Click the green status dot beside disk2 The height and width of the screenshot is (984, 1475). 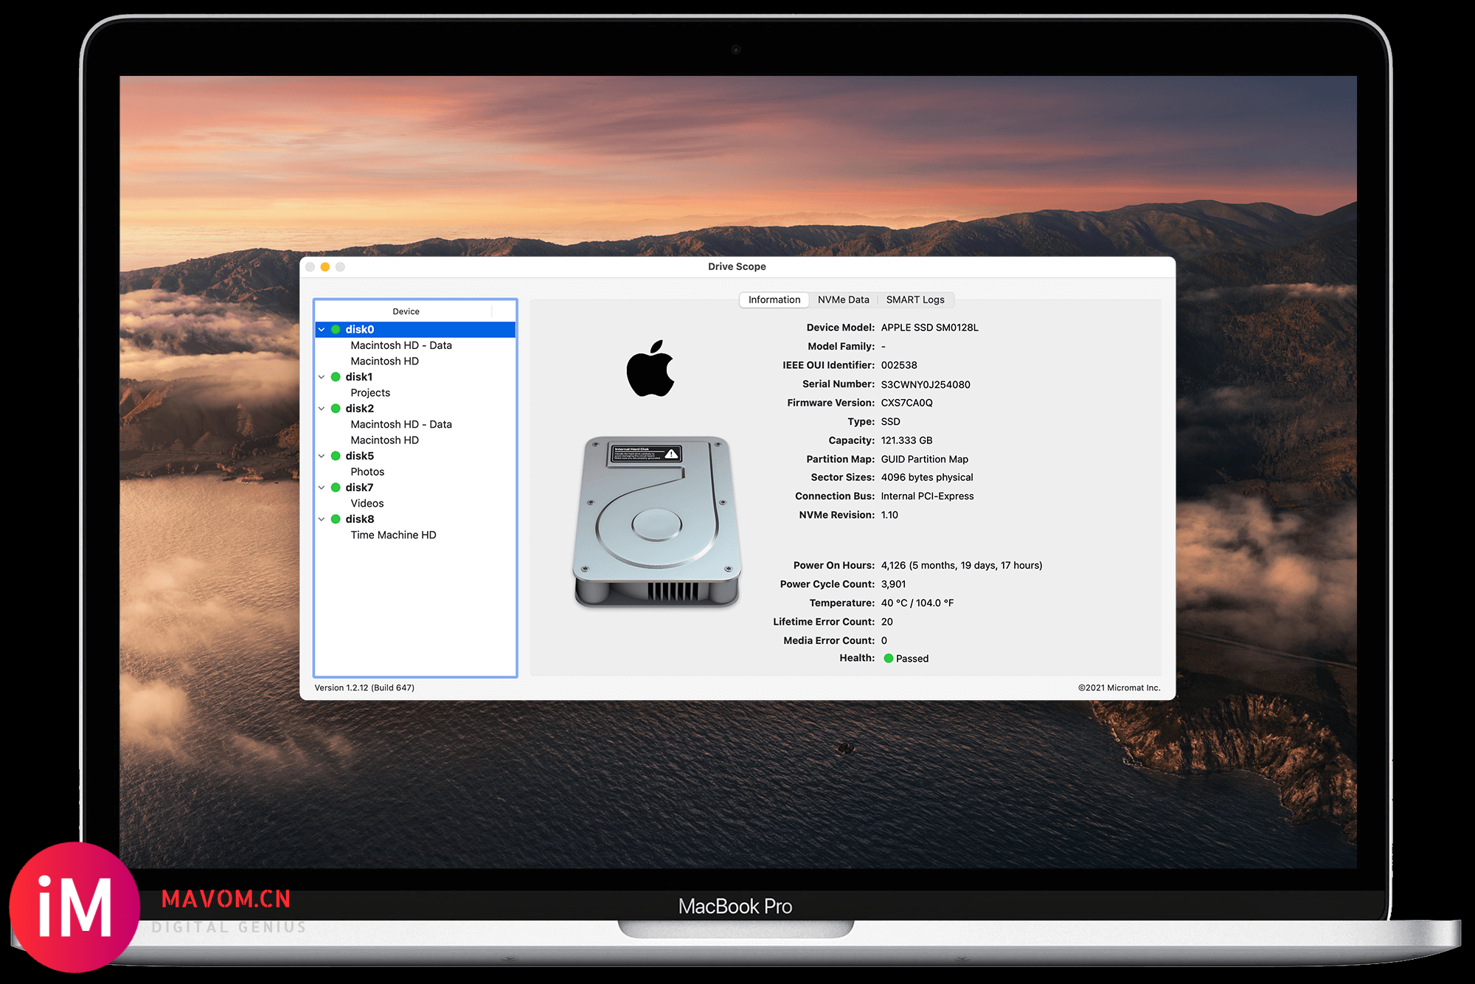(x=336, y=409)
